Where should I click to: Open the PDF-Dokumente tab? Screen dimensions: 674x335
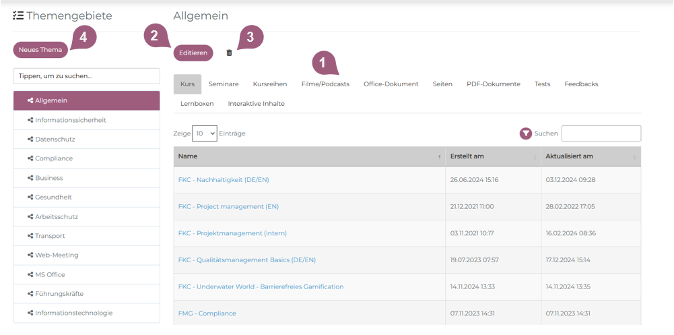coord(493,84)
